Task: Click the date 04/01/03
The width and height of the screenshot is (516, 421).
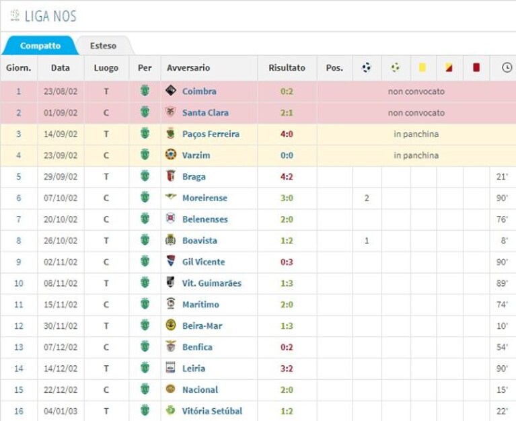Action: (61, 411)
